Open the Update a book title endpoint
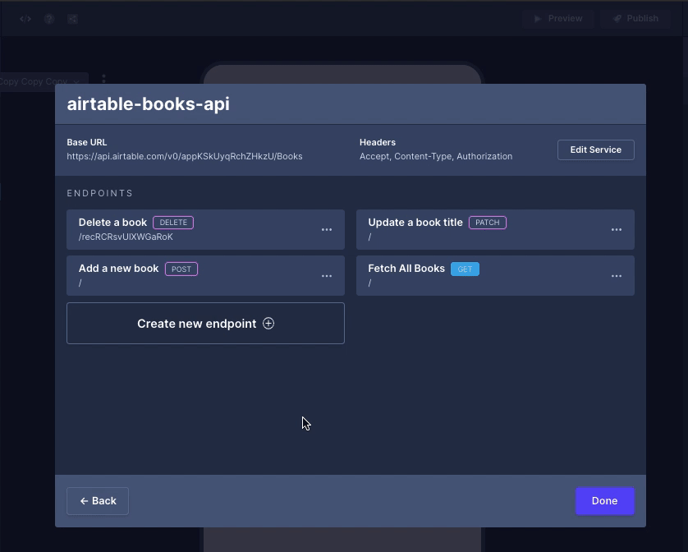 (x=495, y=230)
